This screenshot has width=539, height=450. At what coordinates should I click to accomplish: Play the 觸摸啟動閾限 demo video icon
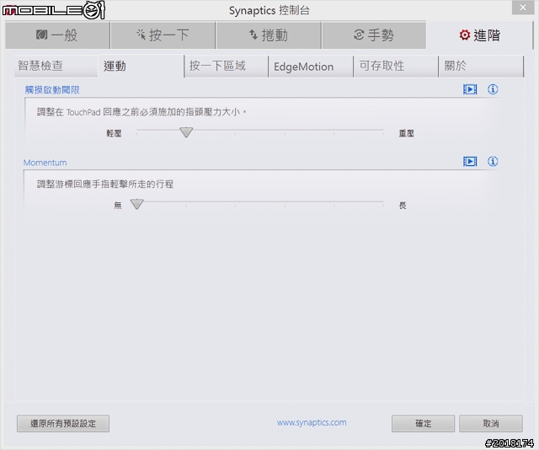click(470, 89)
